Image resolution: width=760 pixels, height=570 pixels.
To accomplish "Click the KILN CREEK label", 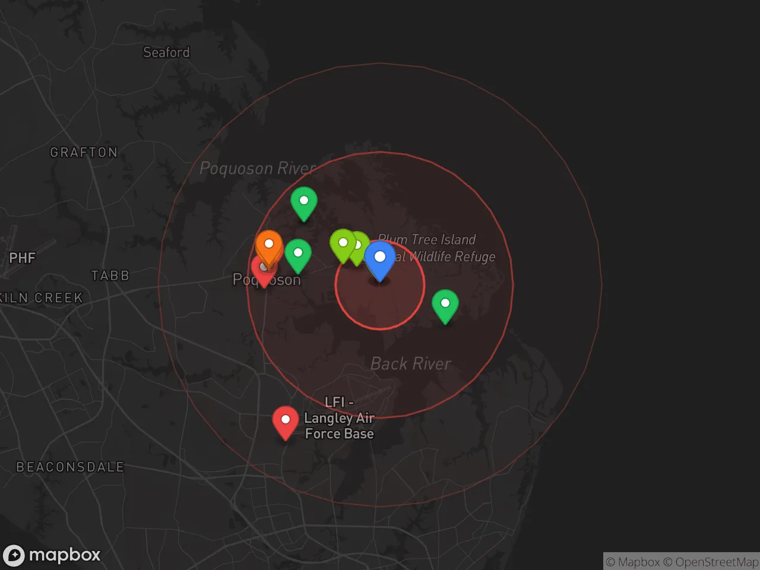I will tap(42, 298).
